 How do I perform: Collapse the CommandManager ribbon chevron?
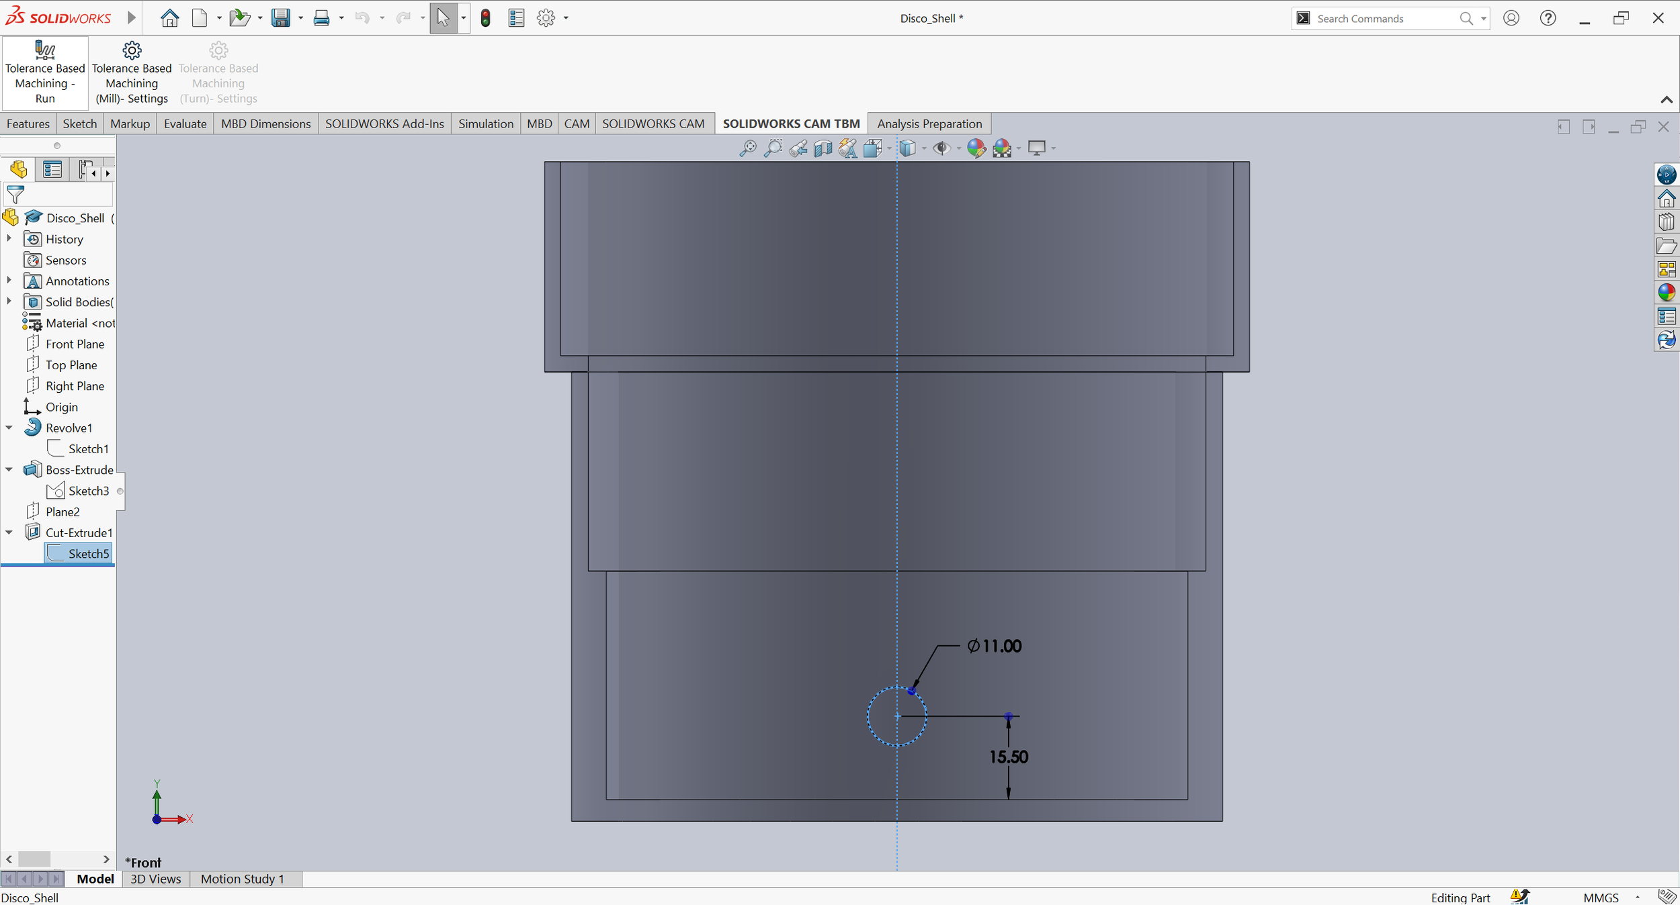1667,100
